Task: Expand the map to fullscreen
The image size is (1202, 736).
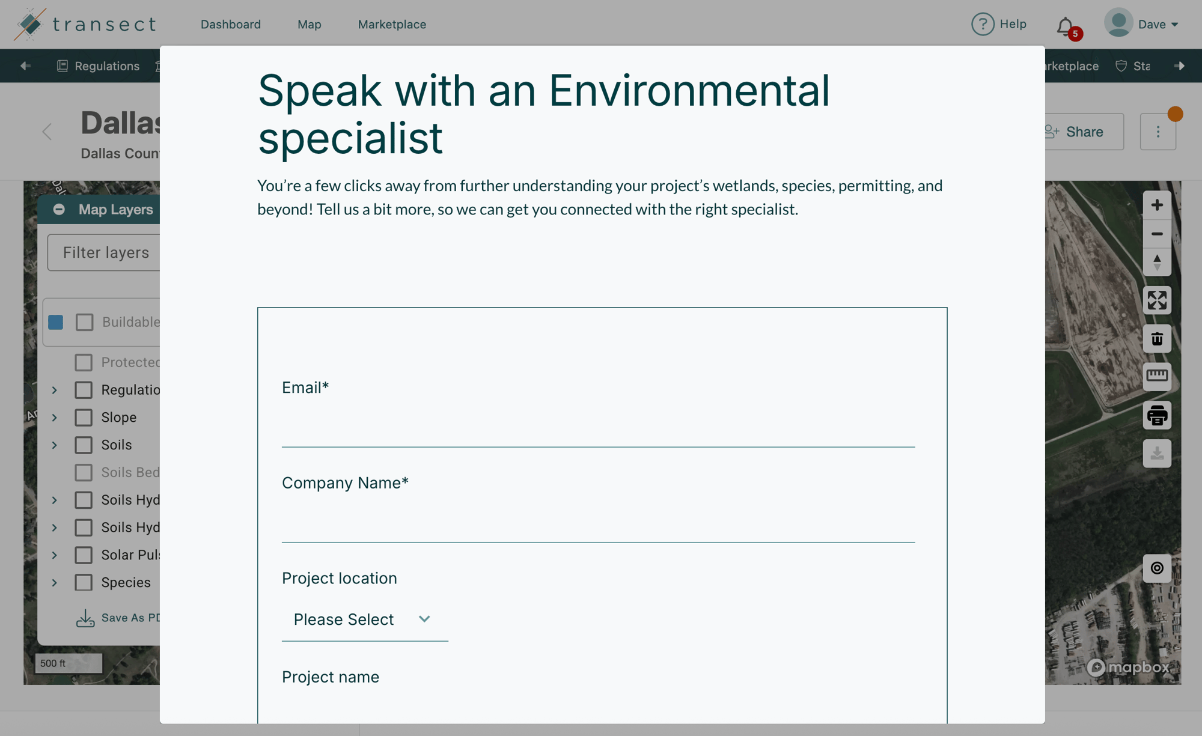Action: [x=1156, y=300]
